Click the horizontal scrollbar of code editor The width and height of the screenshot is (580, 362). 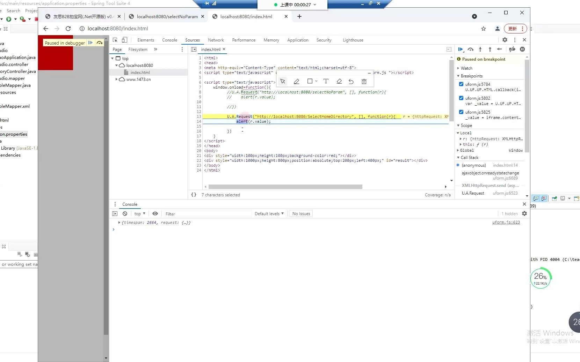[x=285, y=187]
